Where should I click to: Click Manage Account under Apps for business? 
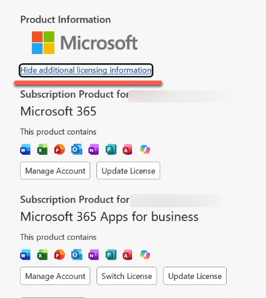[x=55, y=276]
